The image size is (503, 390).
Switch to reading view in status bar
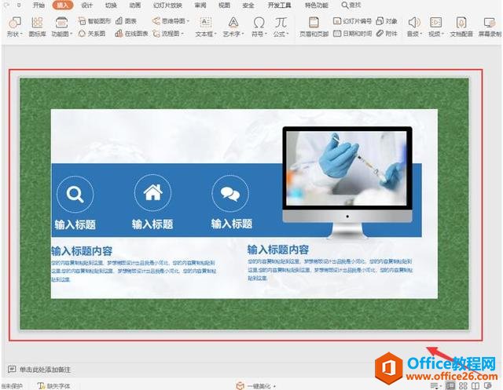click(x=475, y=385)
